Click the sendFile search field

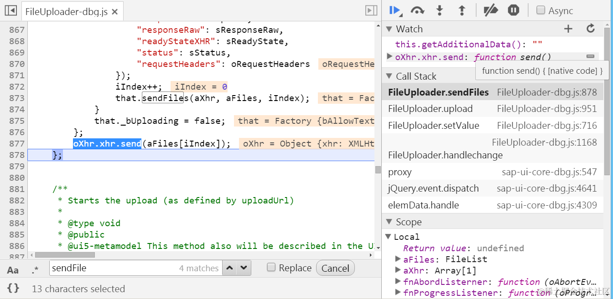tap(135, 268)
